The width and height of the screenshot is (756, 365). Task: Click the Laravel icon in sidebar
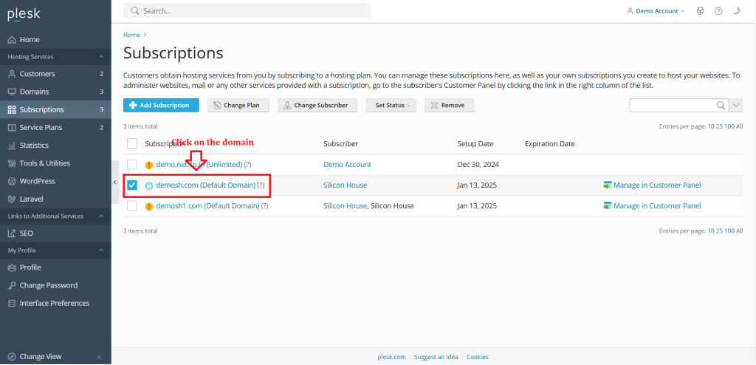click(x=12, y=199)
